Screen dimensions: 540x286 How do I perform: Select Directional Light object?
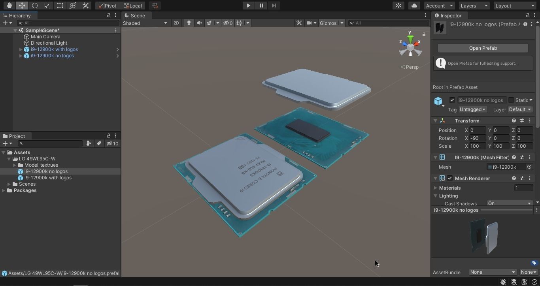coord(49,43)
